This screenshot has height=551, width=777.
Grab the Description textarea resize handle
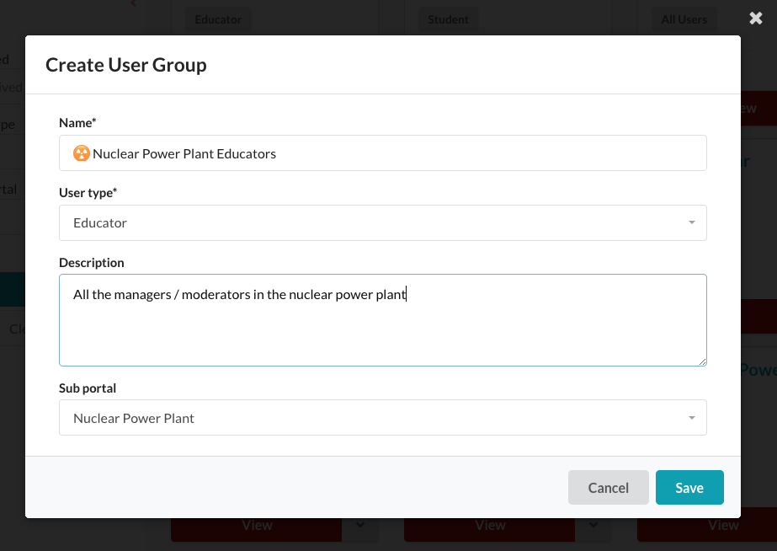coord(701,361)
